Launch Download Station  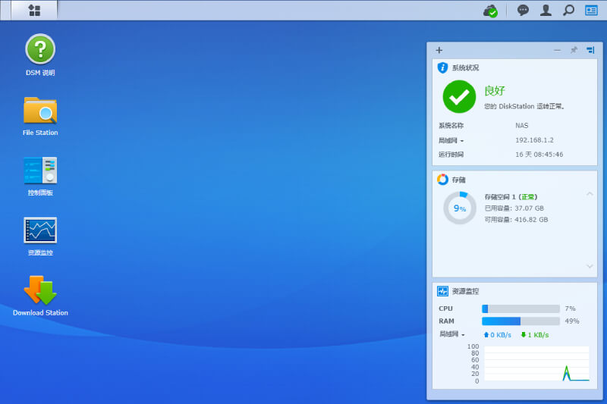click(x=40, y=290)
